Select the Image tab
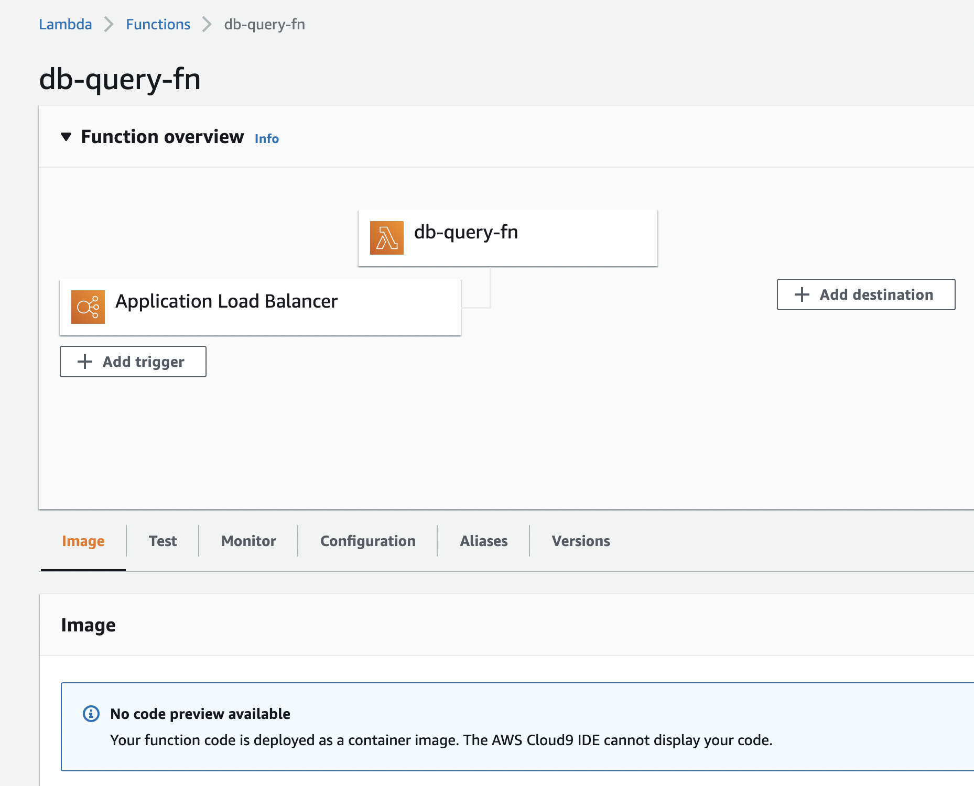 pos(83,541)
